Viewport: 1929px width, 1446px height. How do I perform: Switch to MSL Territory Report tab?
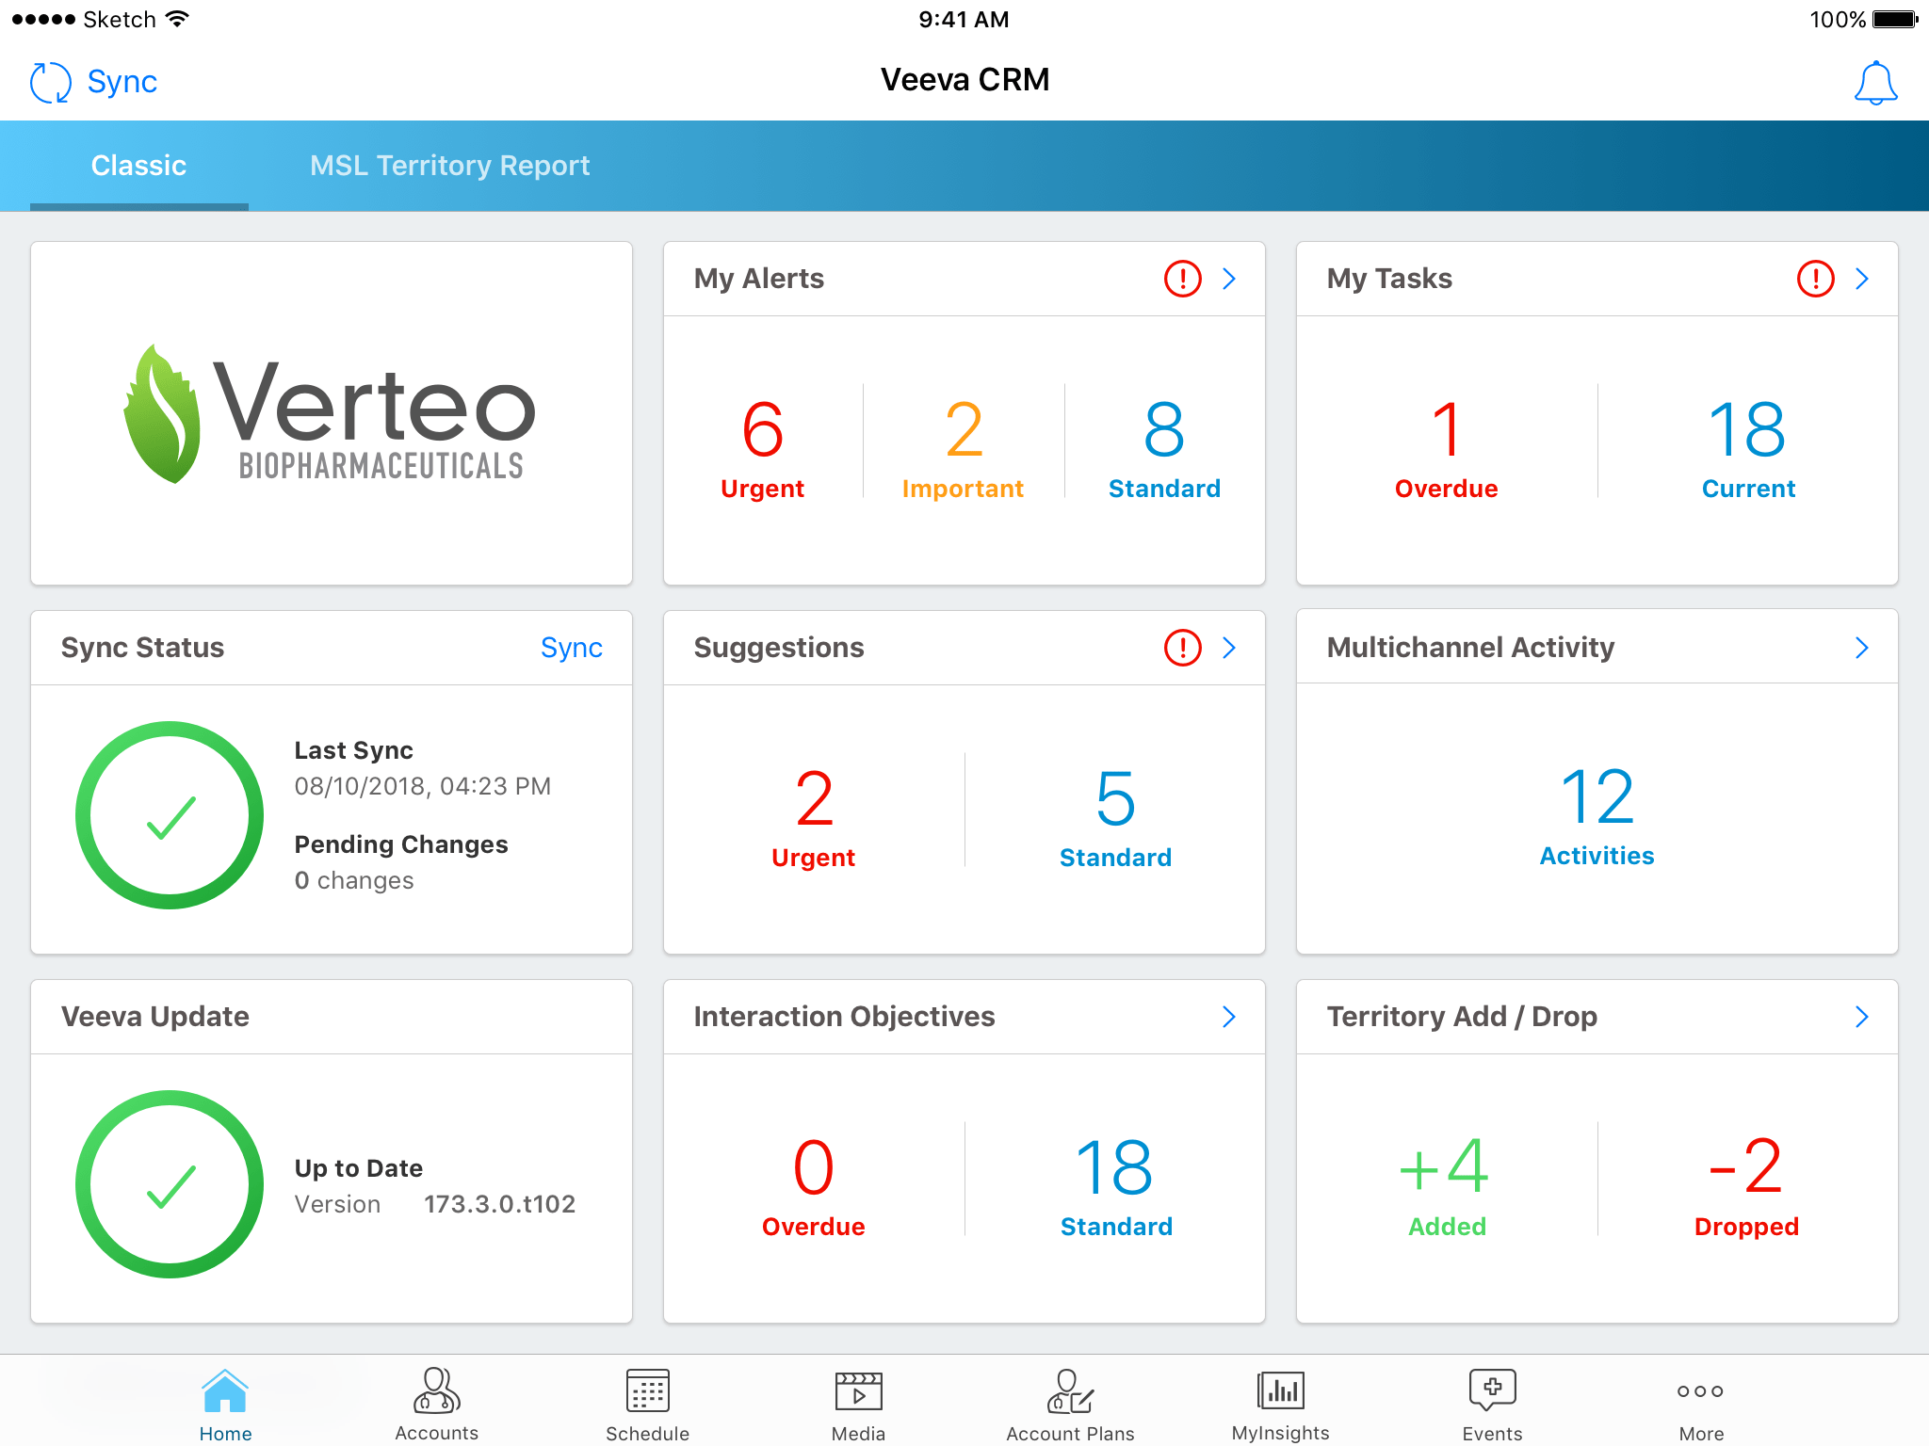449,166
